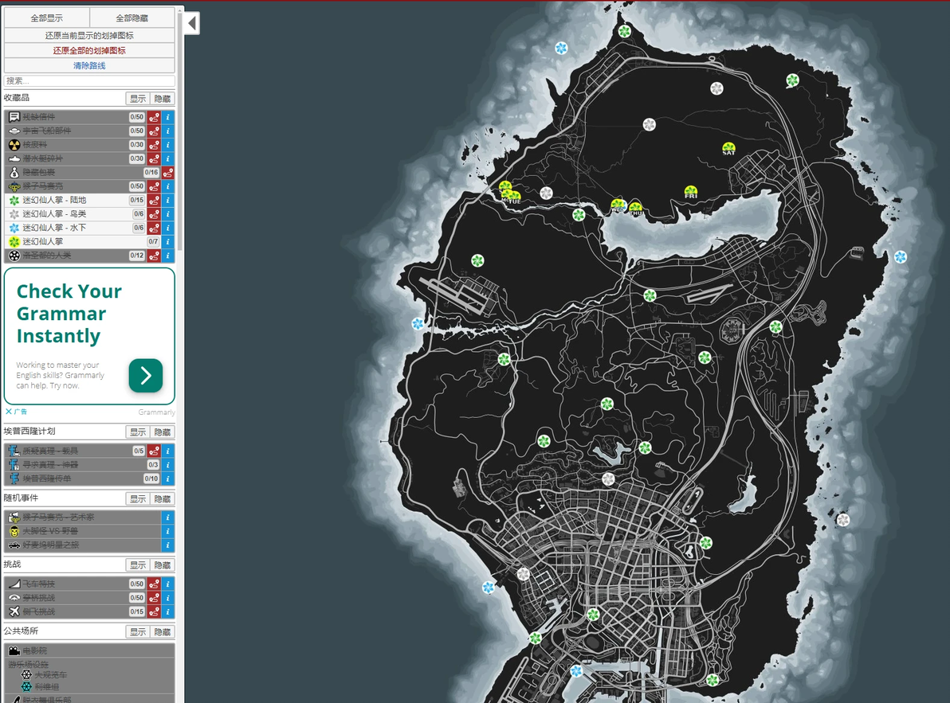Click route icon for 洛圣都的人类

pos(154,256)
